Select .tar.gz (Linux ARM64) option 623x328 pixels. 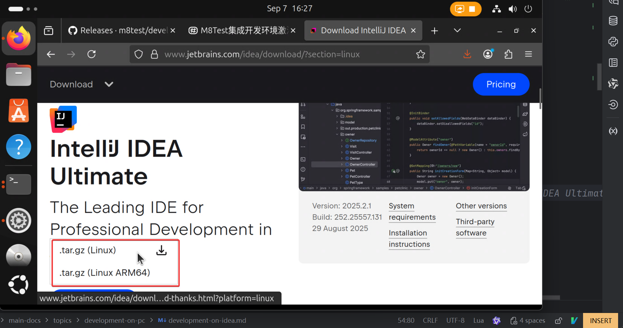[105, 273]
